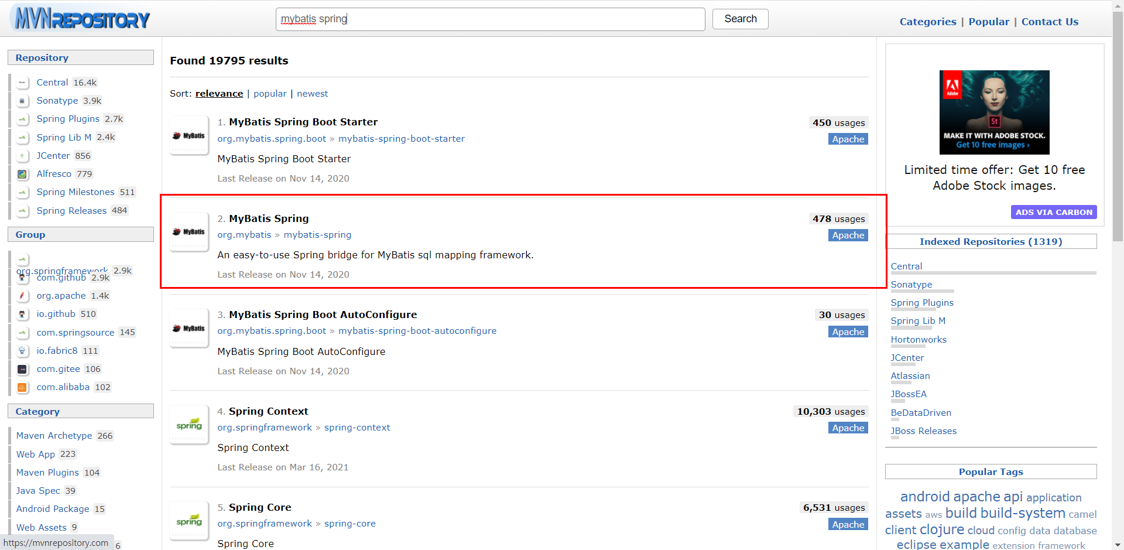This screenshot has height=550, width=1124.
Task: Click the JCenter repository icon
Action: point(22,156)
